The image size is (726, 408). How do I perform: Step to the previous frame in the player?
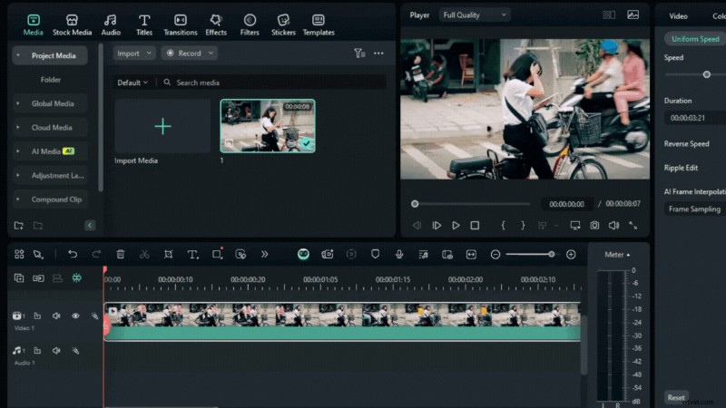tap(417, 225)
